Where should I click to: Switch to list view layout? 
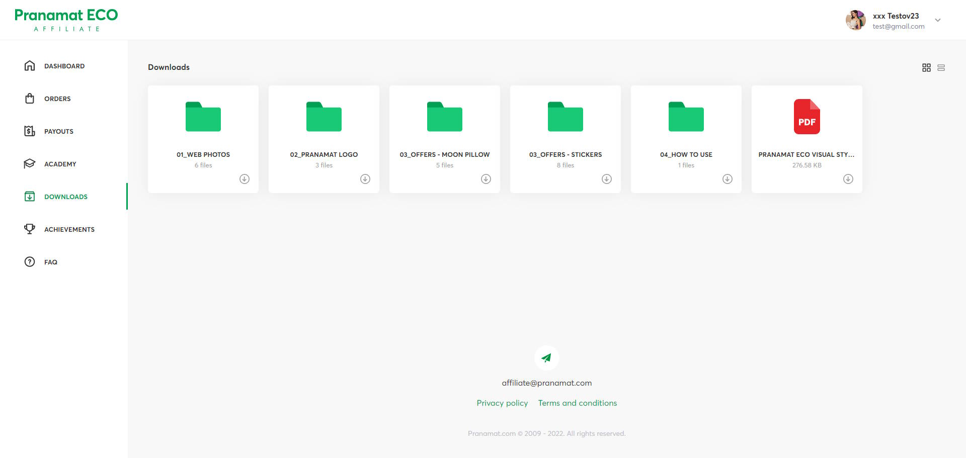(x=941, y=68)
